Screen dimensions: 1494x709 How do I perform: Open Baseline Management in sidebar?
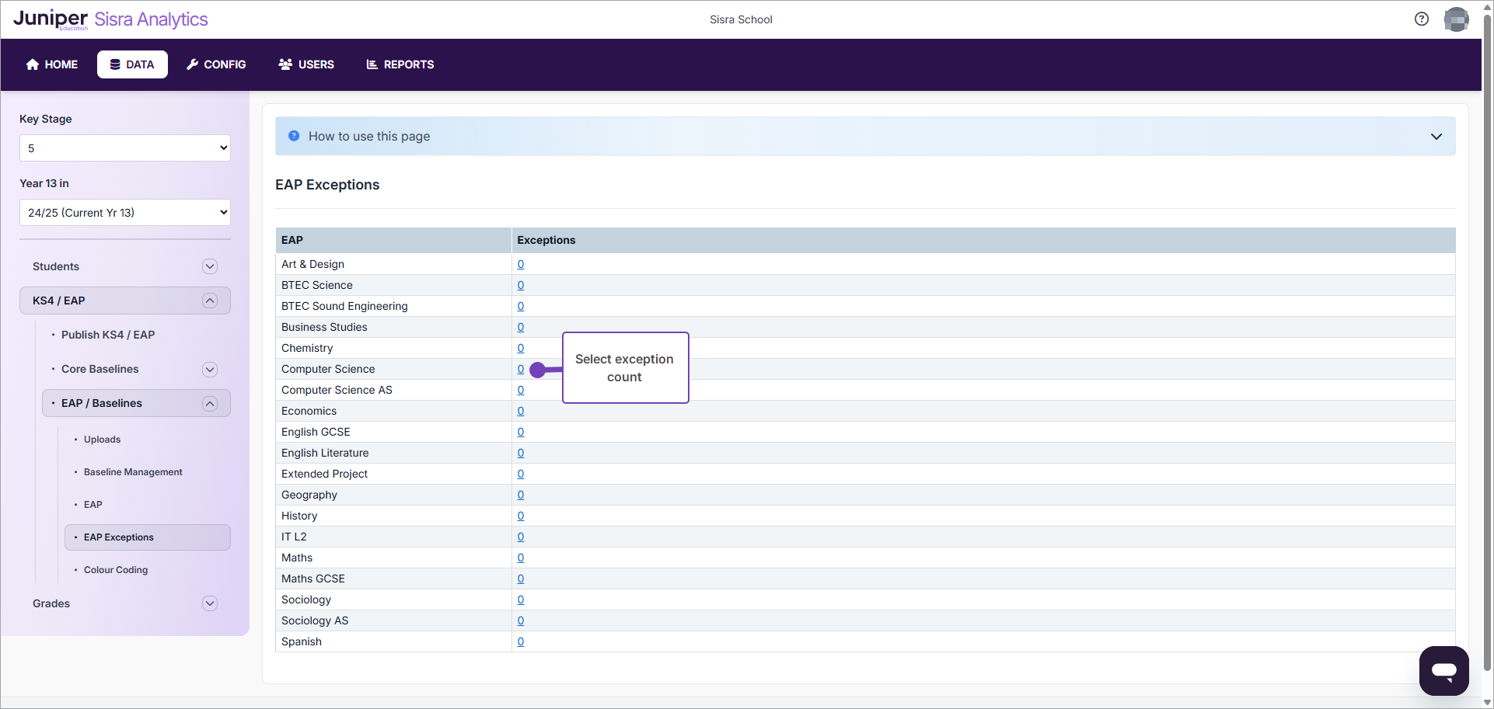coord(133,472)
